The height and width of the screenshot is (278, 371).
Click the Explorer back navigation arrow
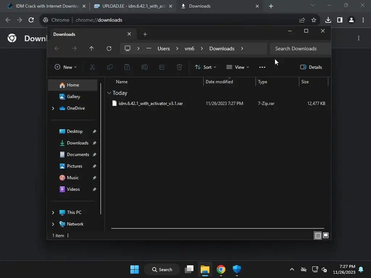57,49
